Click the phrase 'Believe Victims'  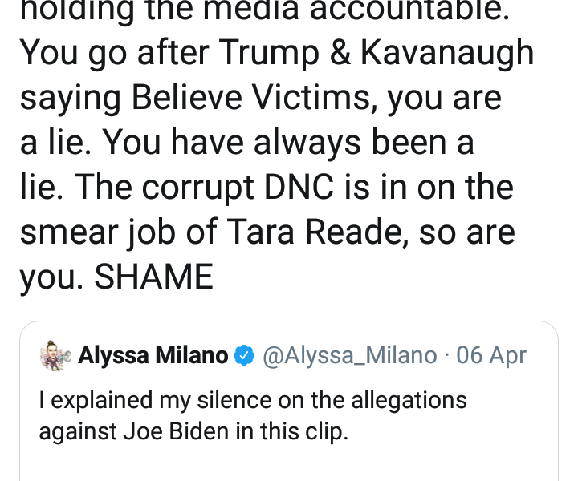[x=231, y=98]
